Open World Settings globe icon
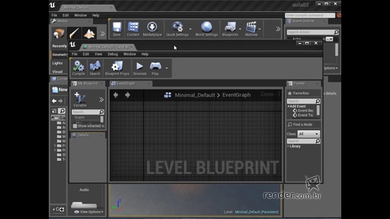Viewport: 390px width, 219px height. pyautogui.click(x=207, y=27)
